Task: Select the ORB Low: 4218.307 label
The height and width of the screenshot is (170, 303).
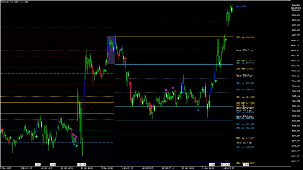Action: click(x=245, y=90)
